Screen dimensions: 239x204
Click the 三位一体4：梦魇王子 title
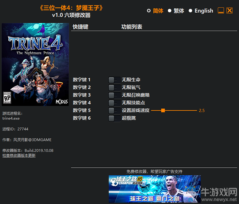coord(71,8)
